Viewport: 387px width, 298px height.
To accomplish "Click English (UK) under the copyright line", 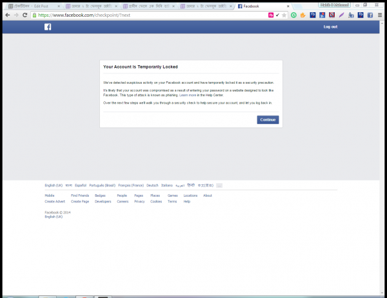I will 54,217.
